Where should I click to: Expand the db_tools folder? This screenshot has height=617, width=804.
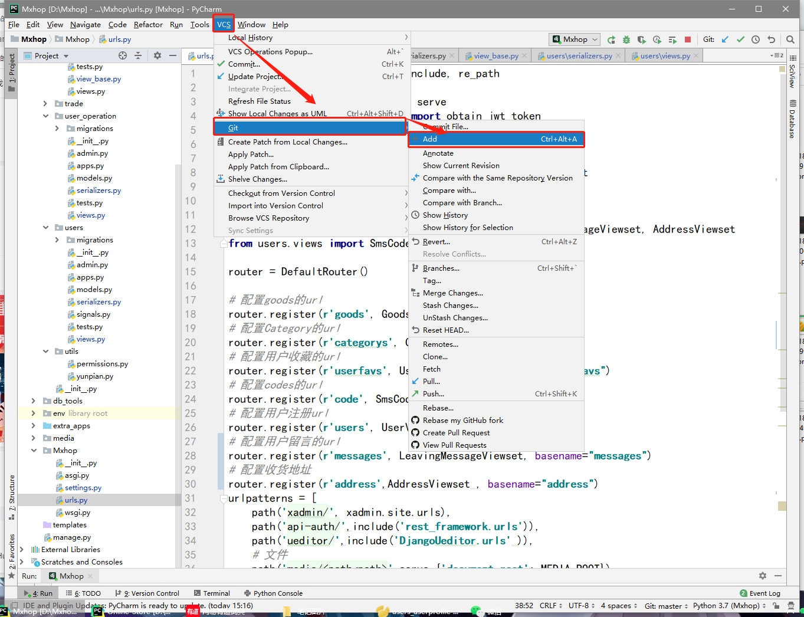pyautogui.click(x=34, y=401)
